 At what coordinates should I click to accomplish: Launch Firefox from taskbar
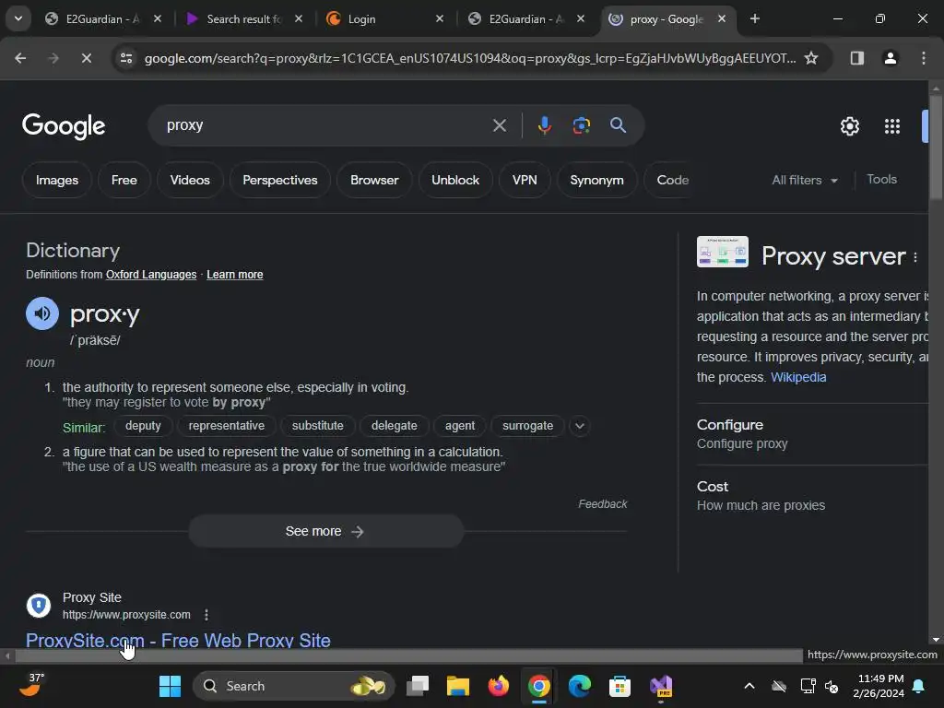(x=498, y=686)
